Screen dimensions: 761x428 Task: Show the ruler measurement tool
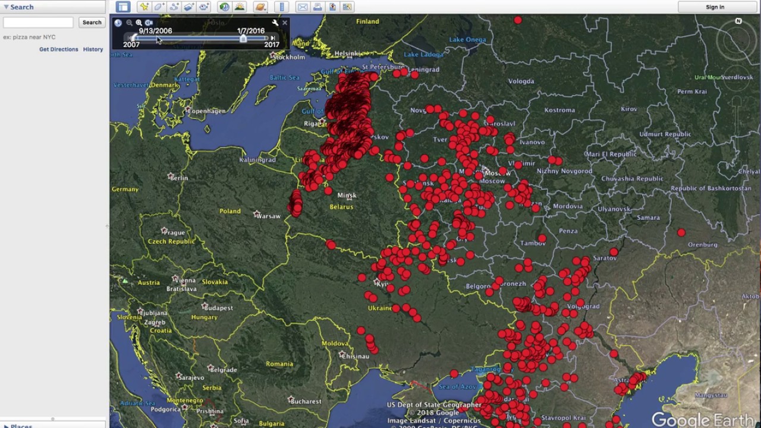282,7
